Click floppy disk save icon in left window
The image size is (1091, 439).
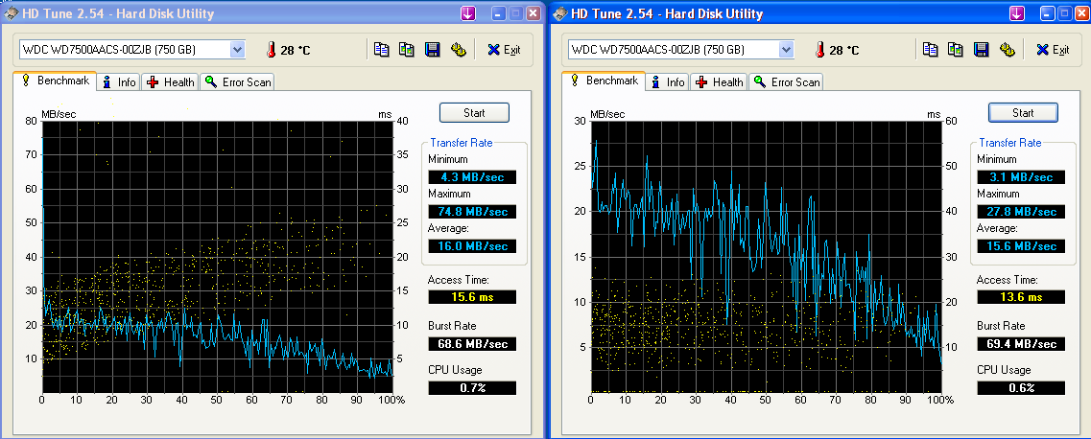tap(432, 50)
